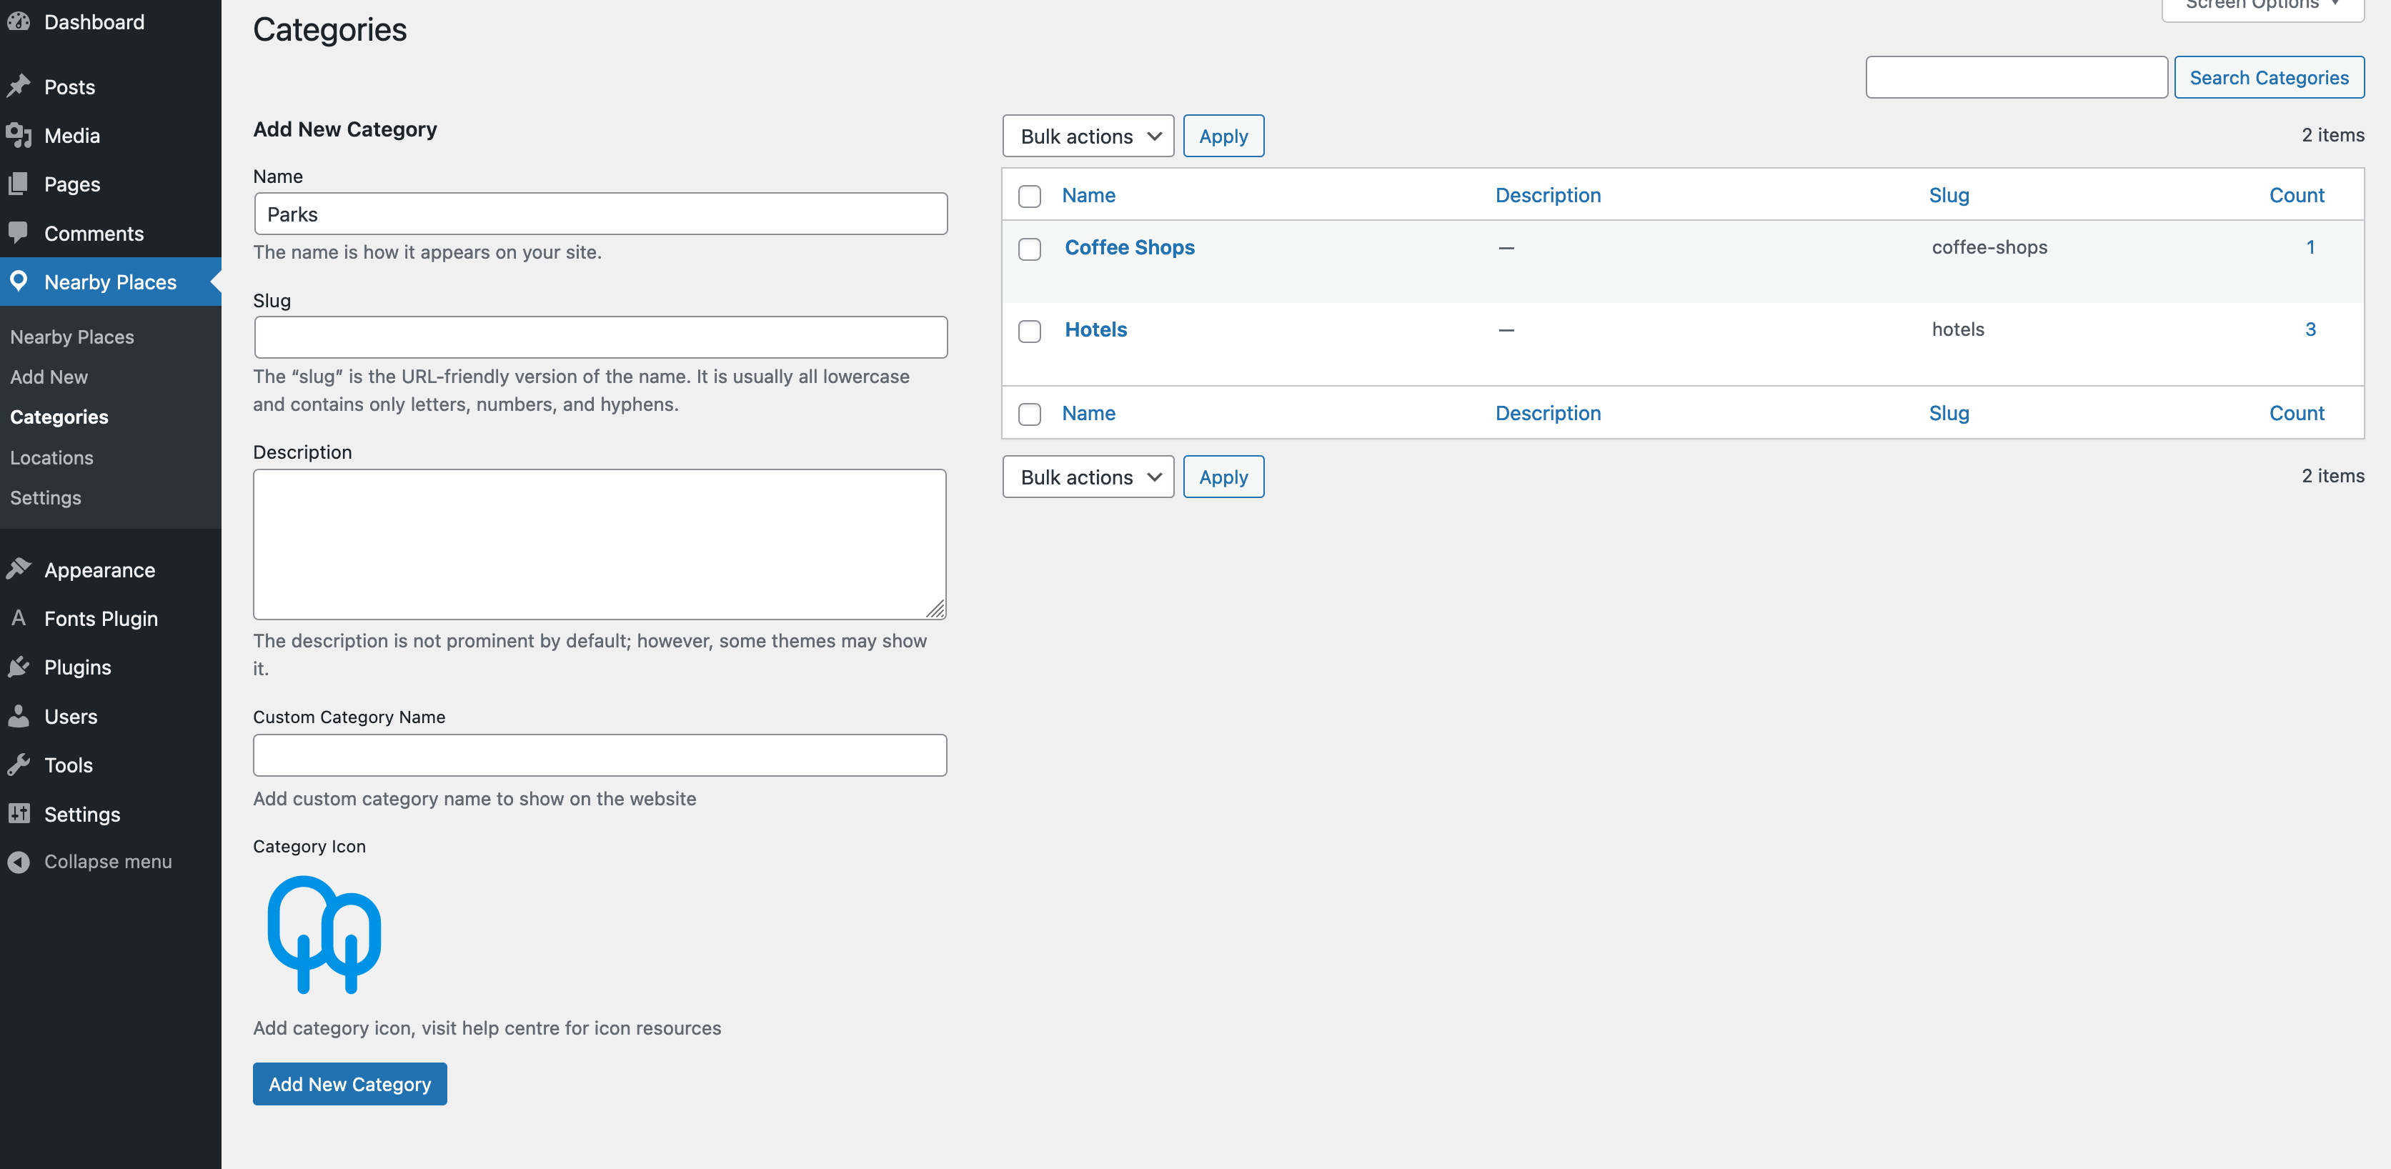Focus the search categories input box

click(2016, 77)
